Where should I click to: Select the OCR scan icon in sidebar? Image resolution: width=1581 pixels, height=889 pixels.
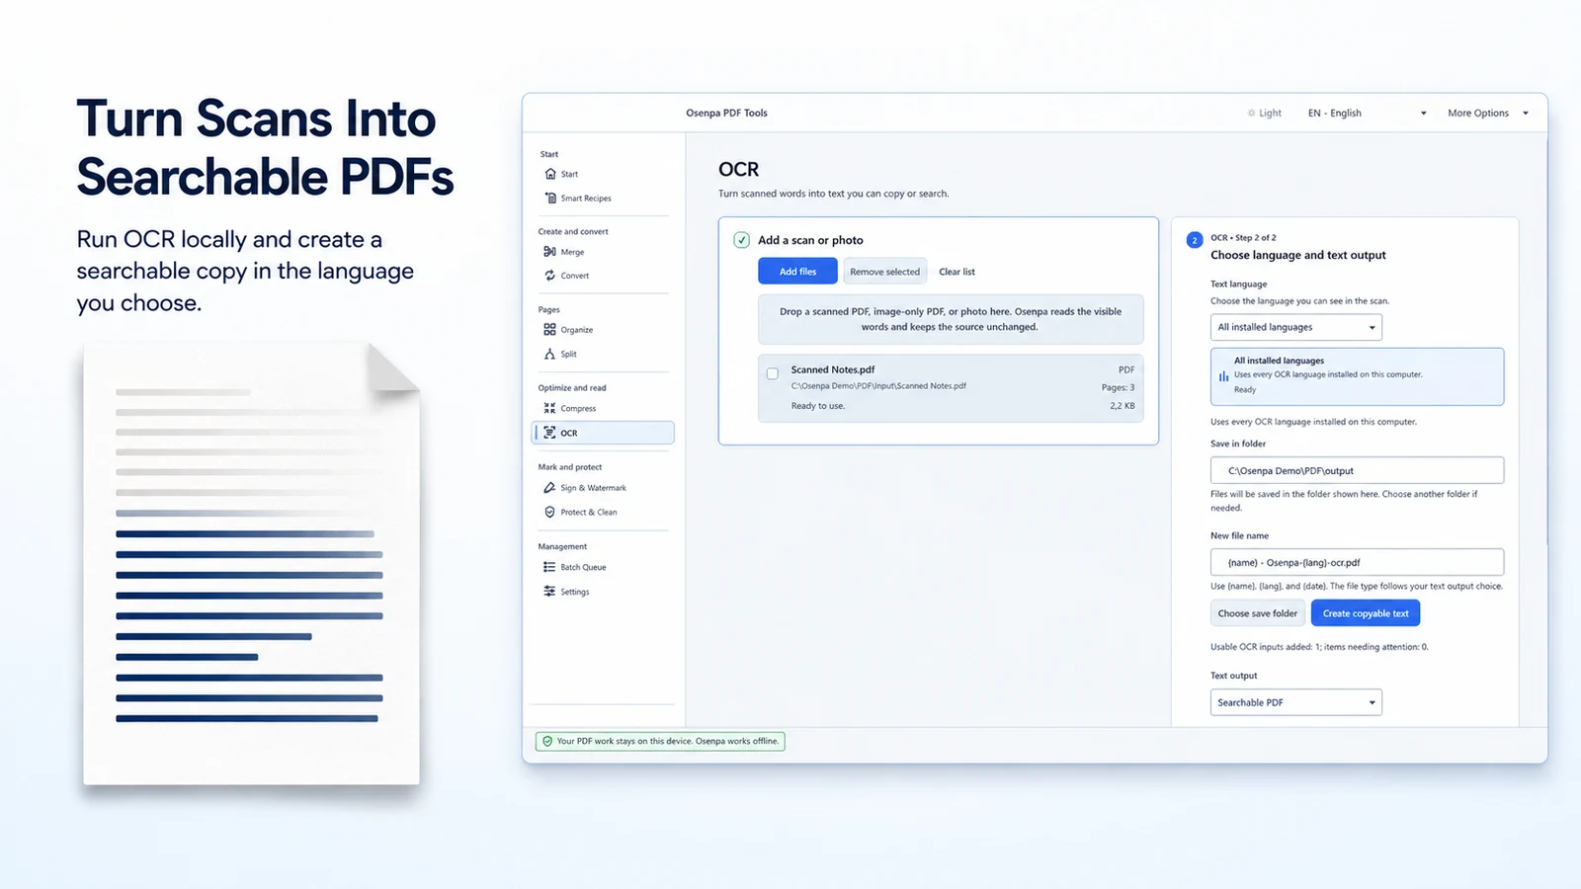(x=549, y=433)
